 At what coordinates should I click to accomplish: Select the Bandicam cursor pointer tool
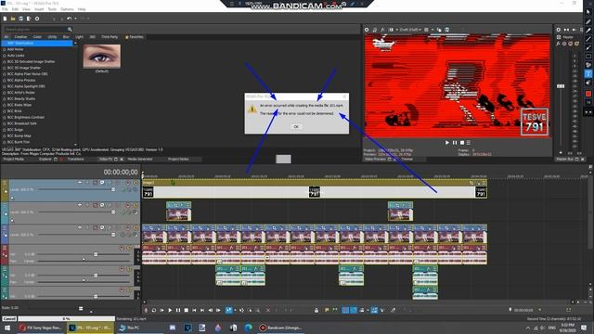pyautogui.click(x=588, y=12)
